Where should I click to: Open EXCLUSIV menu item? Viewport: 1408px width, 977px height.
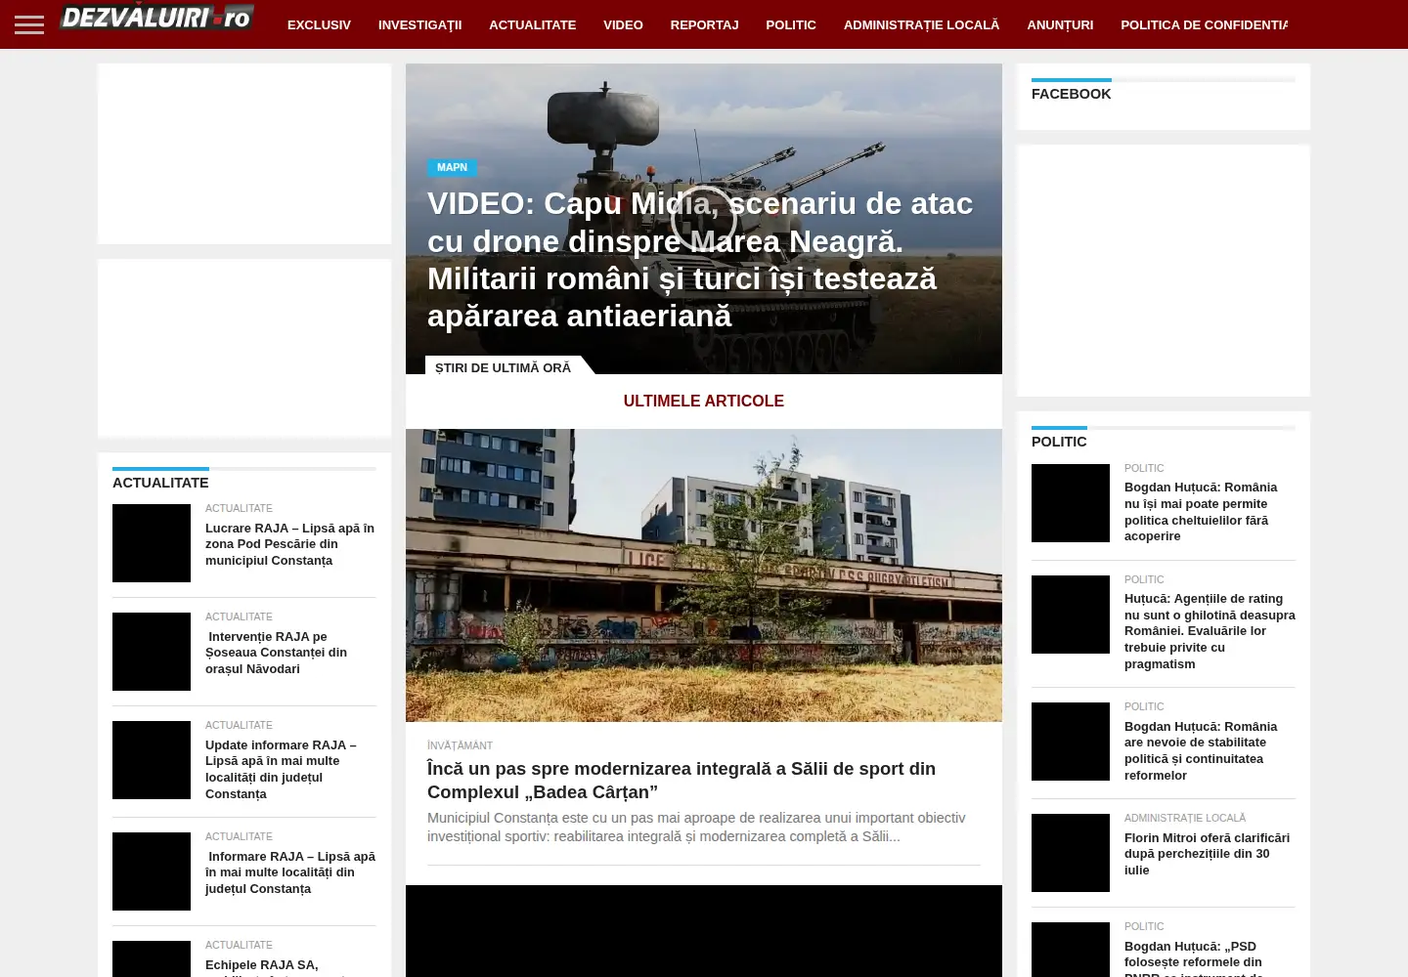(319, 24)
